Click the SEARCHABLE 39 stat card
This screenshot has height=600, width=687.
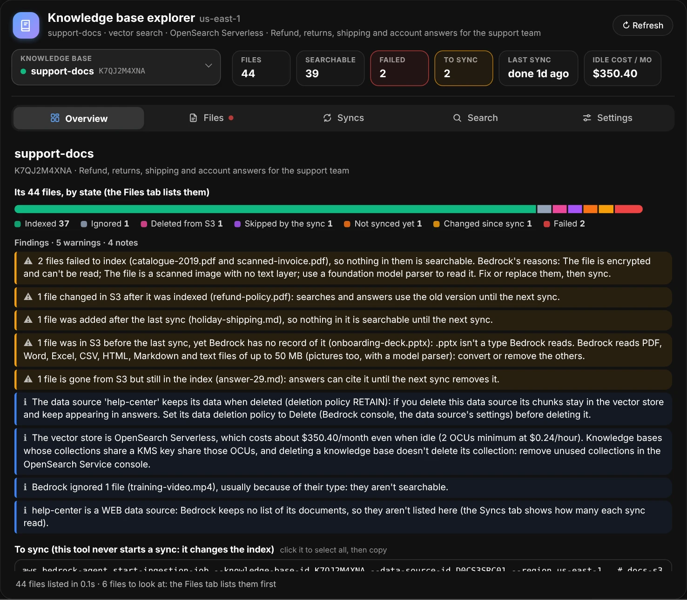(330, 68)
